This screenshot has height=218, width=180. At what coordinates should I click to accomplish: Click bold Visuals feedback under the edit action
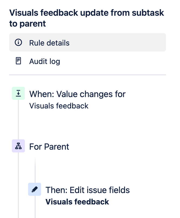(x=77, y=202)
